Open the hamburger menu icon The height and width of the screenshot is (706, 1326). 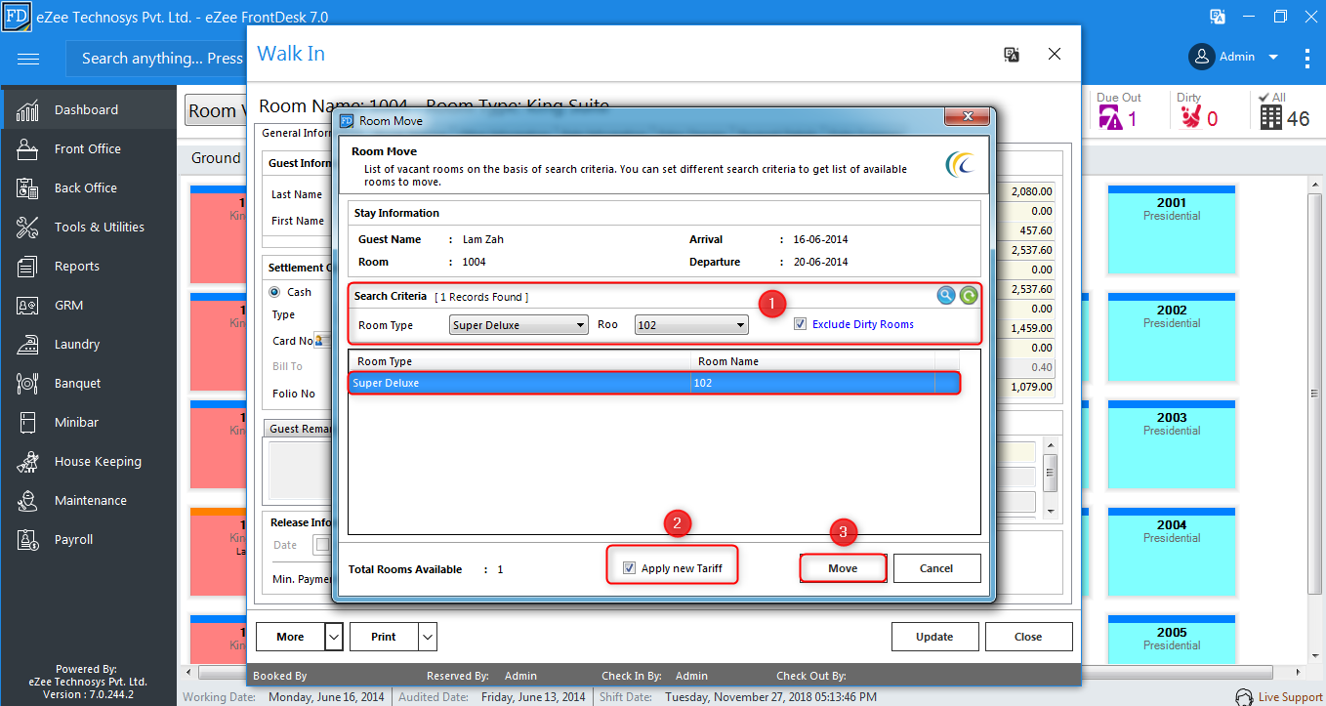tap(28, 59)
